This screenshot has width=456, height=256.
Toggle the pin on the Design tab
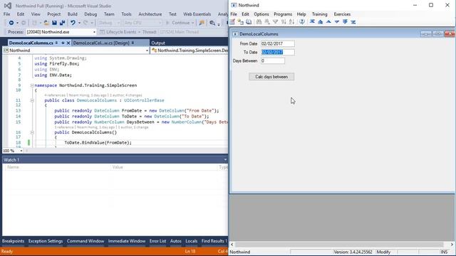(133, 43)
